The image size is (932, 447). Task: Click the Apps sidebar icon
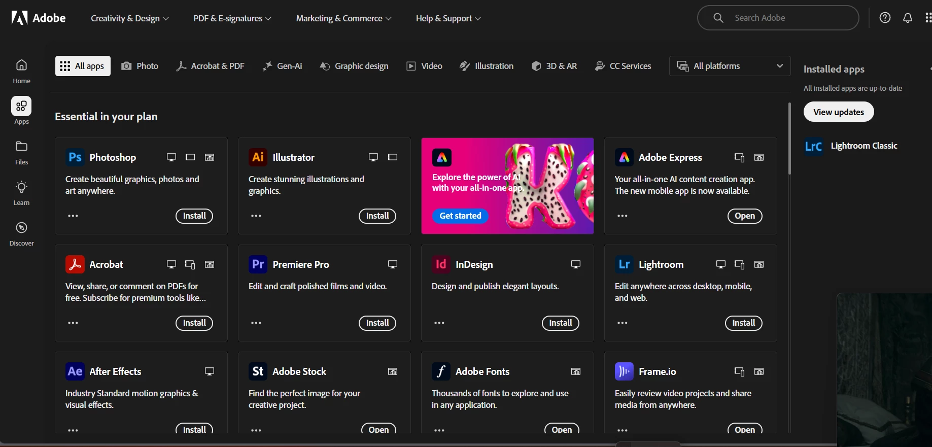point(21,106)
